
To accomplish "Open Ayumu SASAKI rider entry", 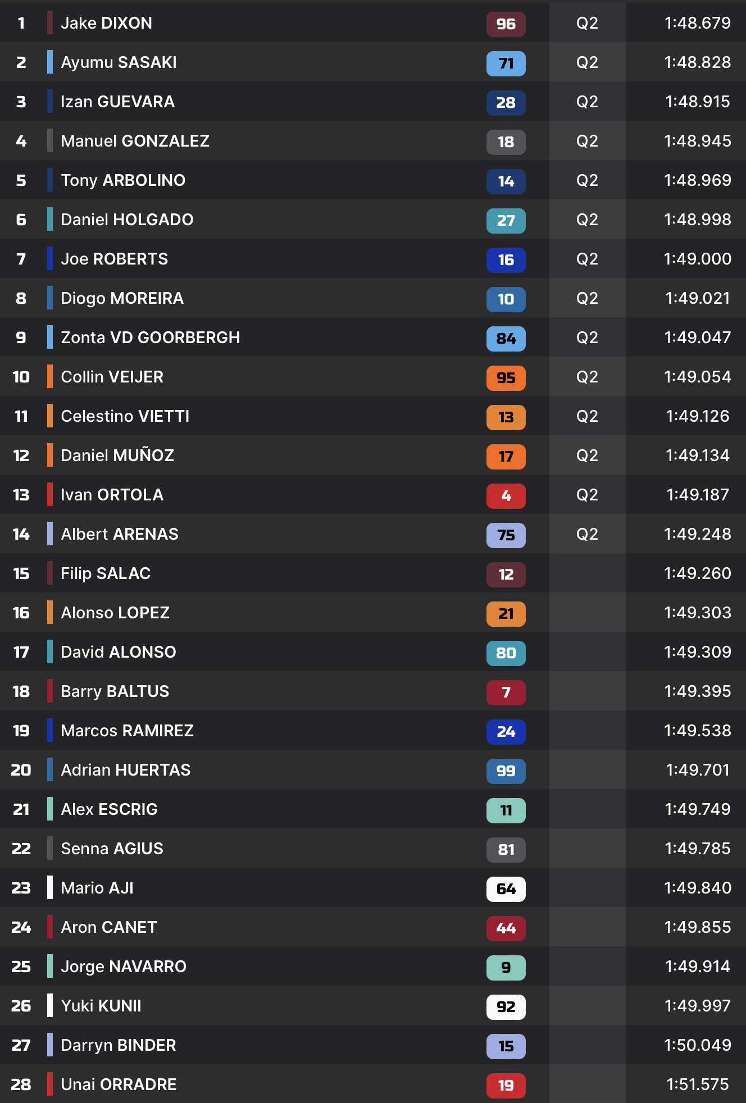I will [119, 62].
